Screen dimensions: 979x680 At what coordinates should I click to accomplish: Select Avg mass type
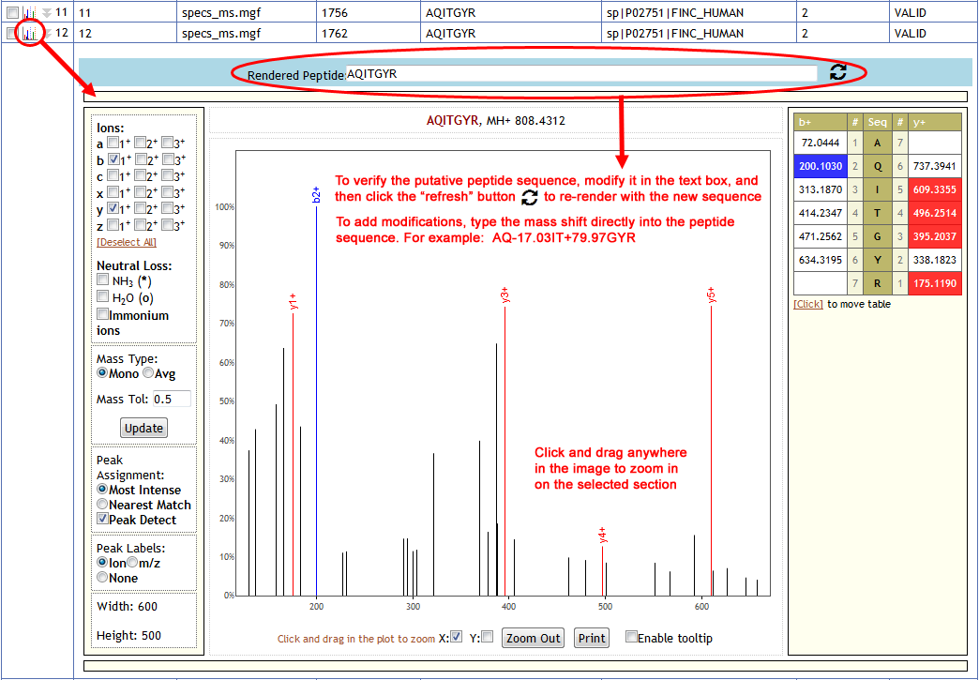pos(148,374)
